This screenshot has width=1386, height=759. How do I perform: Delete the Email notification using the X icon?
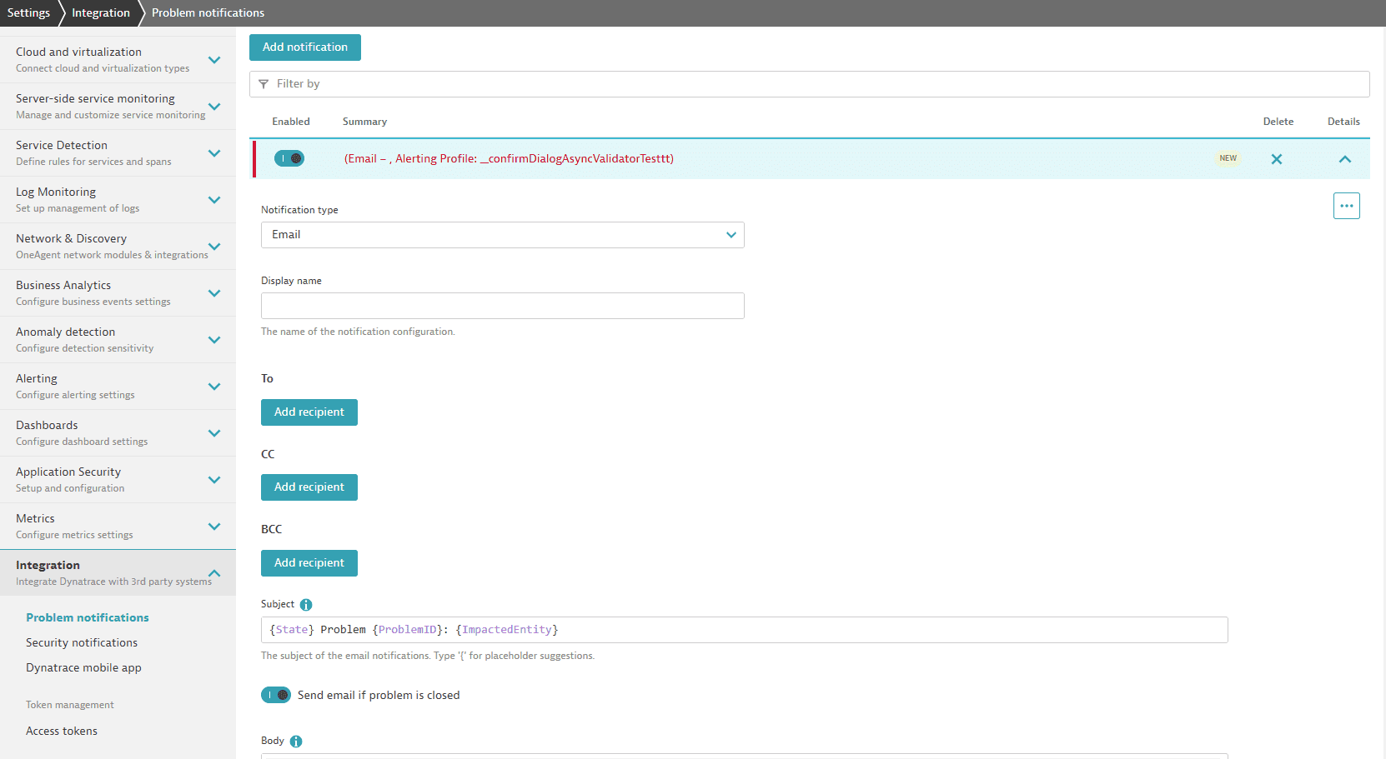tap(1277, 158)
